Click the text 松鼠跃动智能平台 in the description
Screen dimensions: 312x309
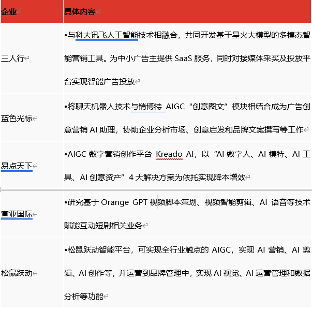point(99,249)
